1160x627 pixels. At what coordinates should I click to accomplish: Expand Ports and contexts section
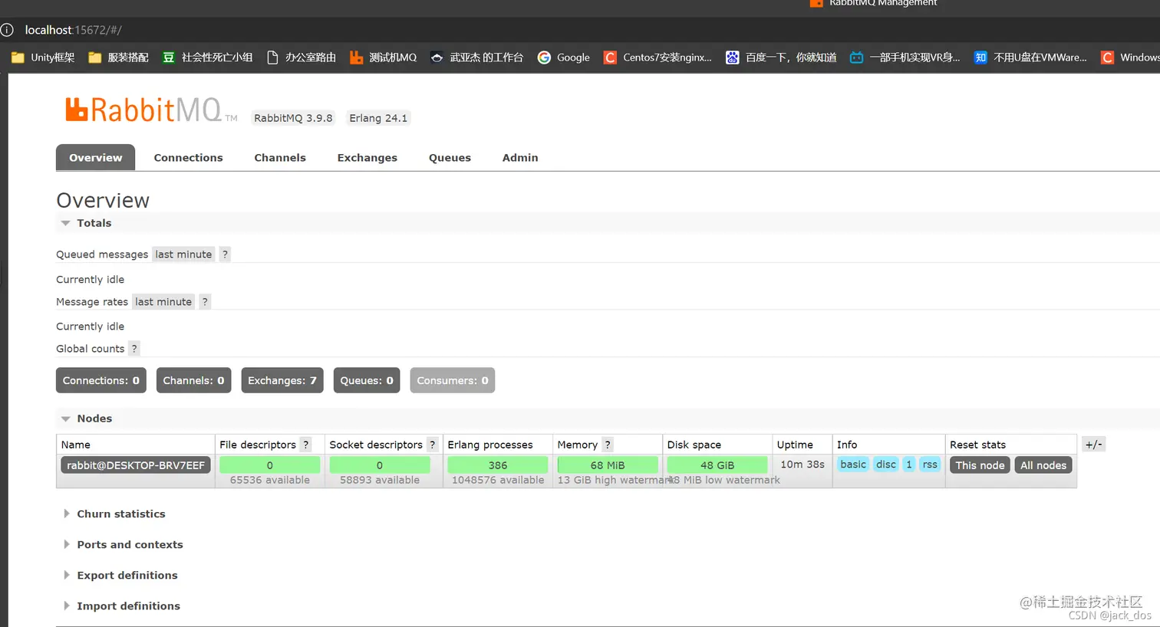123,544
